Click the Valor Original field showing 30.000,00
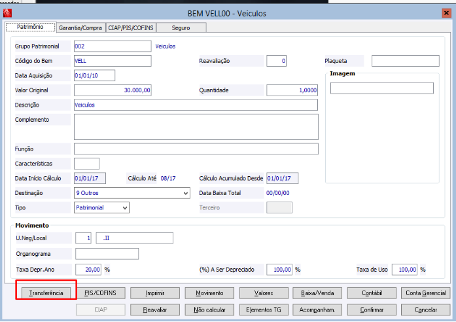The image size is (456, 322). coord(113,90)
